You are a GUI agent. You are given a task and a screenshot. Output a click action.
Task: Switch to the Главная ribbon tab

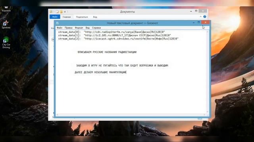click(x=67, y=17)
